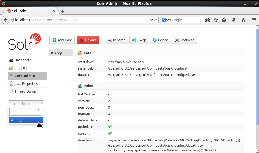Click the Java Properties icon
This screenshot has width=259, height=153.
pos(11,84)
